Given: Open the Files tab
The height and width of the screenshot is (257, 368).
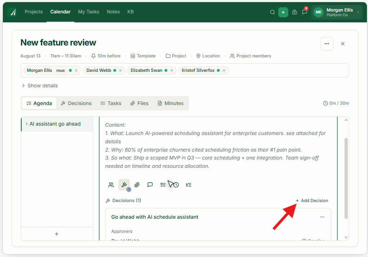Looking at the screenshot, I should coord(139,103).
